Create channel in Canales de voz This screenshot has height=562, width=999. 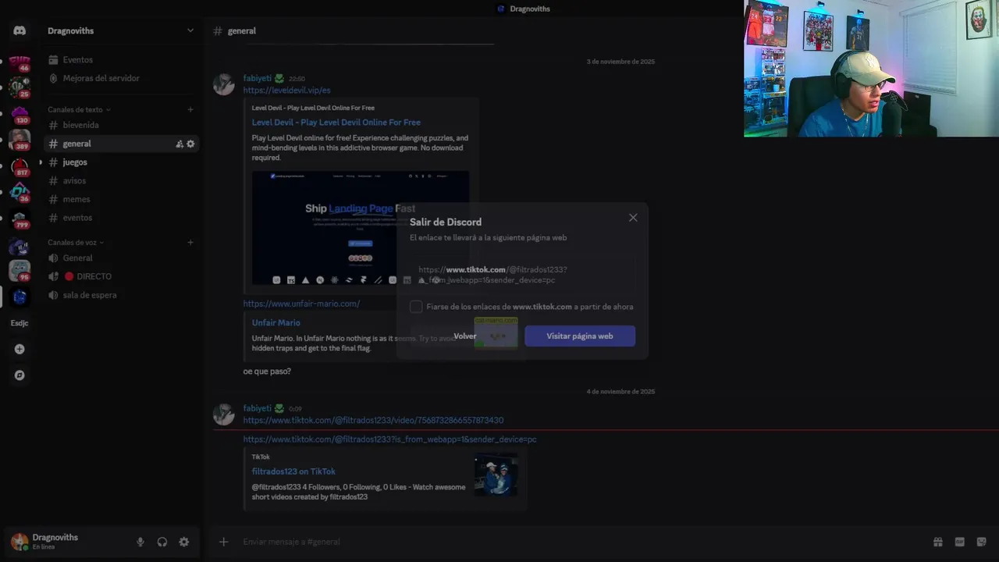pos(190,243)
